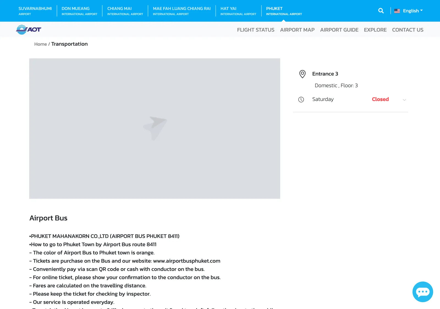This screenshot has height=309, width=440.
Task: Open the Explore menu
Action: point(375,30)
